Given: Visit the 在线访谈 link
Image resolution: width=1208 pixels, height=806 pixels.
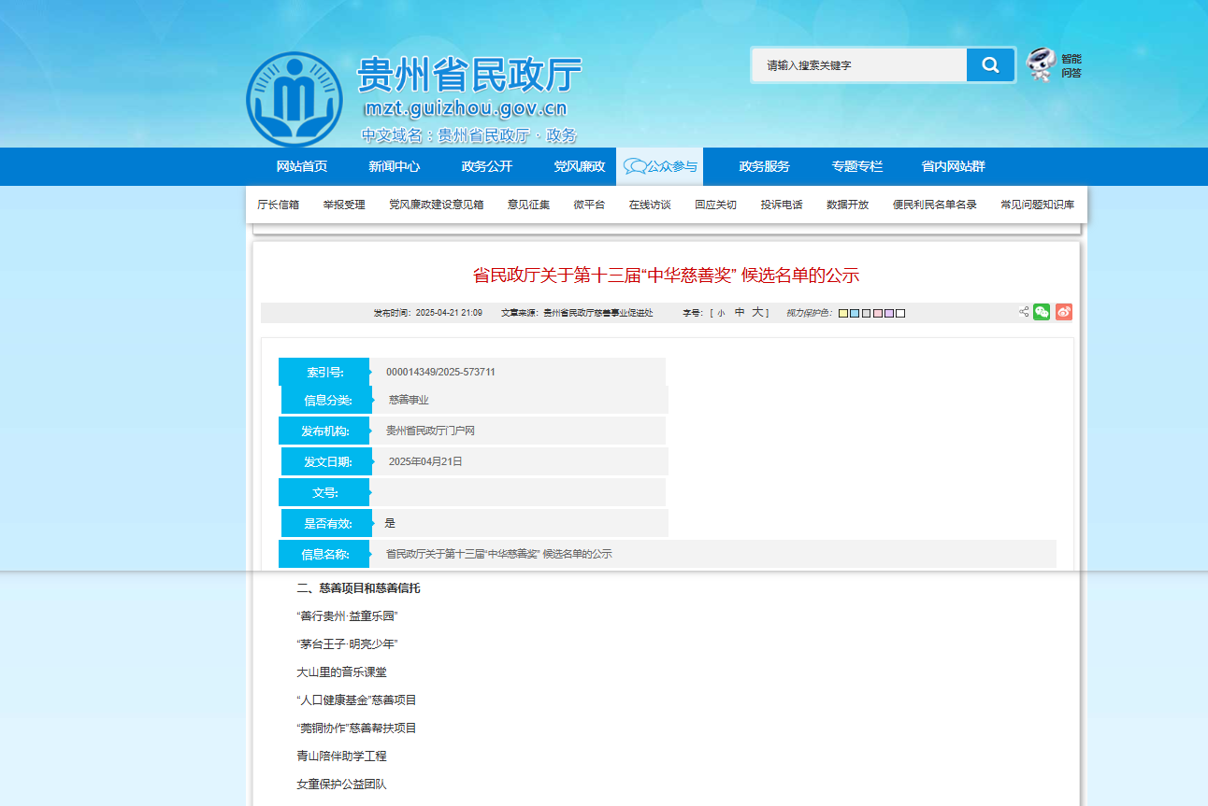Looking at the screenshot, I should (650, 205).
